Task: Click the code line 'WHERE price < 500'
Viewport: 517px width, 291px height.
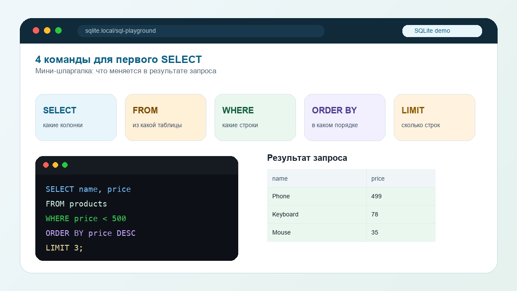Action: click(x=86, y=219)
